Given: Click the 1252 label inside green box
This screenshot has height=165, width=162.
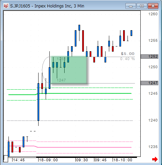Looking at the screenshot, I should click(61, 59).
